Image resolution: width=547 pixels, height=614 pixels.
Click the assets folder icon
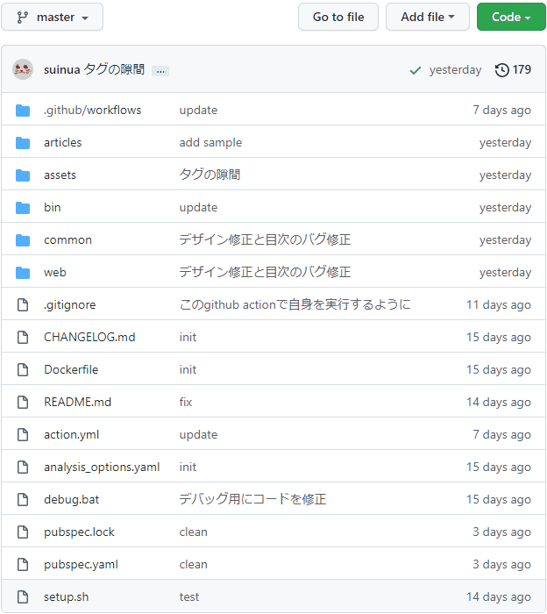(x=23, y=175)
